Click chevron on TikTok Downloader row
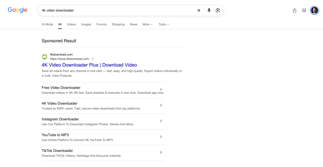 pos(161,153)
